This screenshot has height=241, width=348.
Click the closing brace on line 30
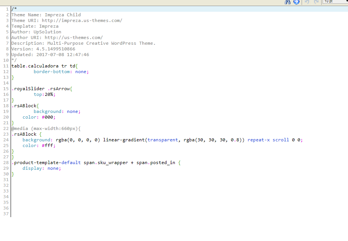click(x=13, y=174)
